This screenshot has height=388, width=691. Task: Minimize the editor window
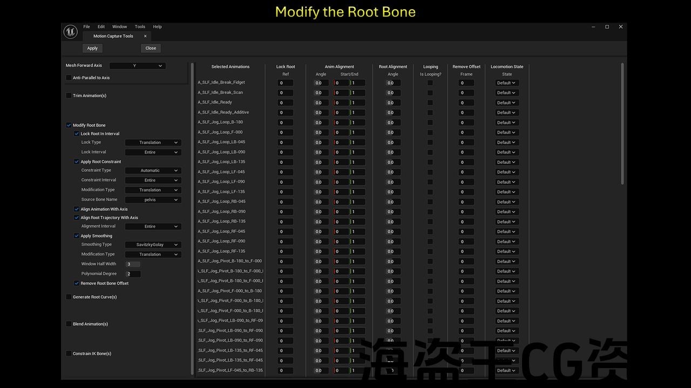[x=593, y=27]
